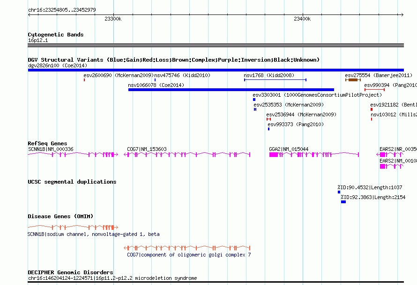Click the DGV Structural Variants track title
This screenshot has height=285, width=417.
(174, 60)
